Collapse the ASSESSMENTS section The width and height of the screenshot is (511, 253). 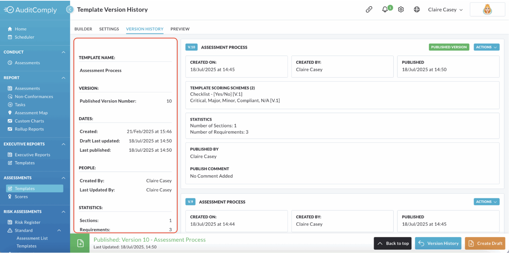pyautogui.click(x=64, y=178)
